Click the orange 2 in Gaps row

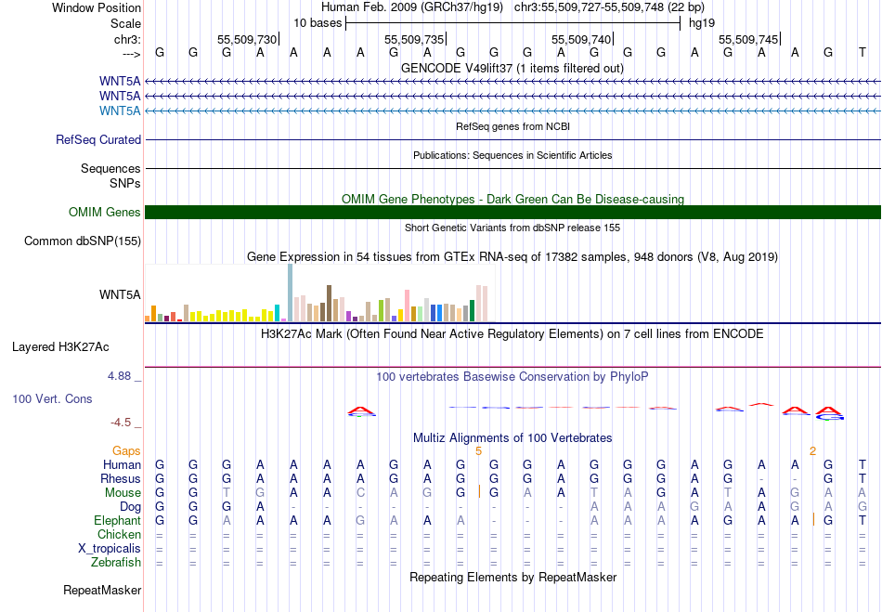pyautogui.click(x=812, y=450)
